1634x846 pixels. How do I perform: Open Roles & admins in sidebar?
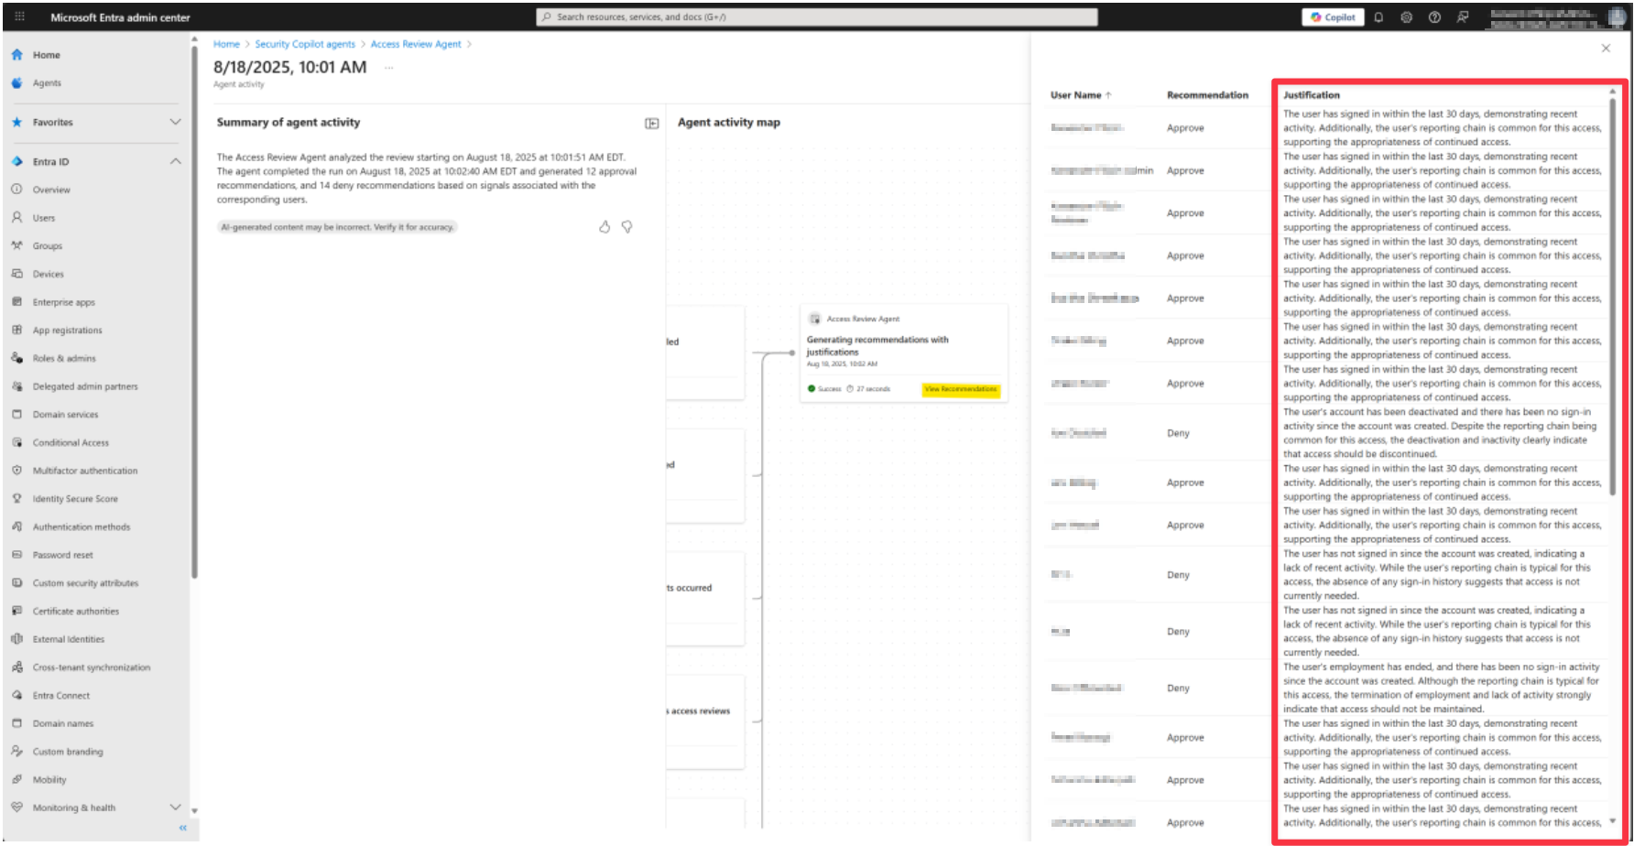[63, 358]
